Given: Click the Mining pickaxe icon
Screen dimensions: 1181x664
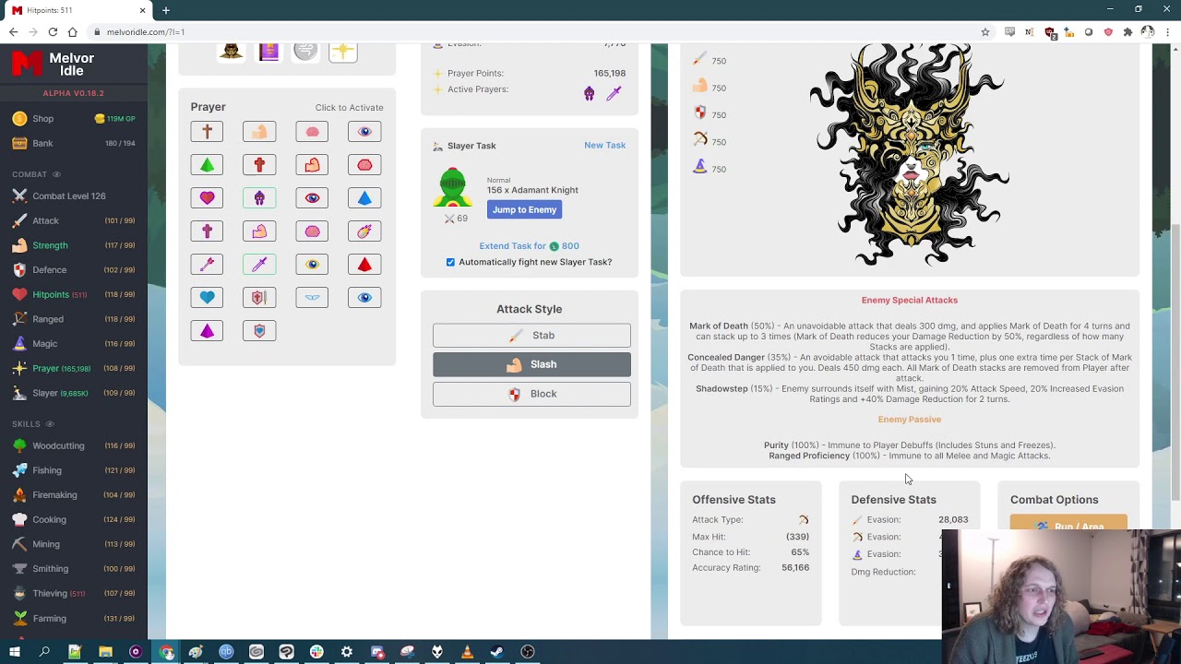Looking at the screenshot, I should (19, 544).
